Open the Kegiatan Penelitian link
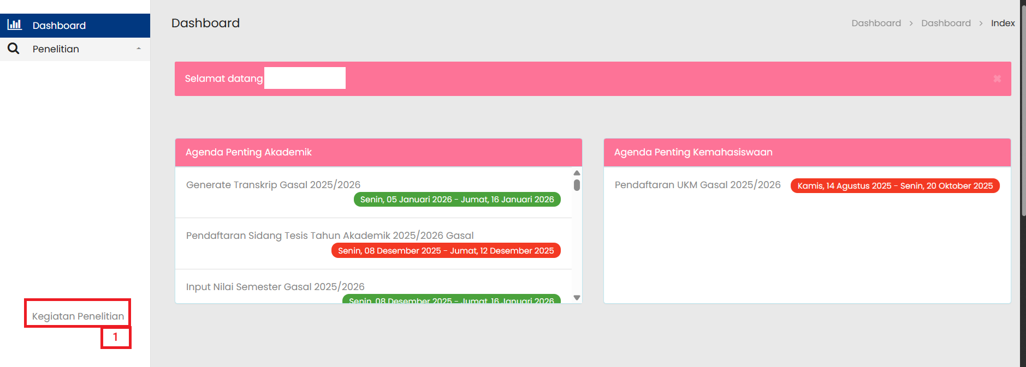This screenshot has width=1026, height=367. [x=78, y=316]
